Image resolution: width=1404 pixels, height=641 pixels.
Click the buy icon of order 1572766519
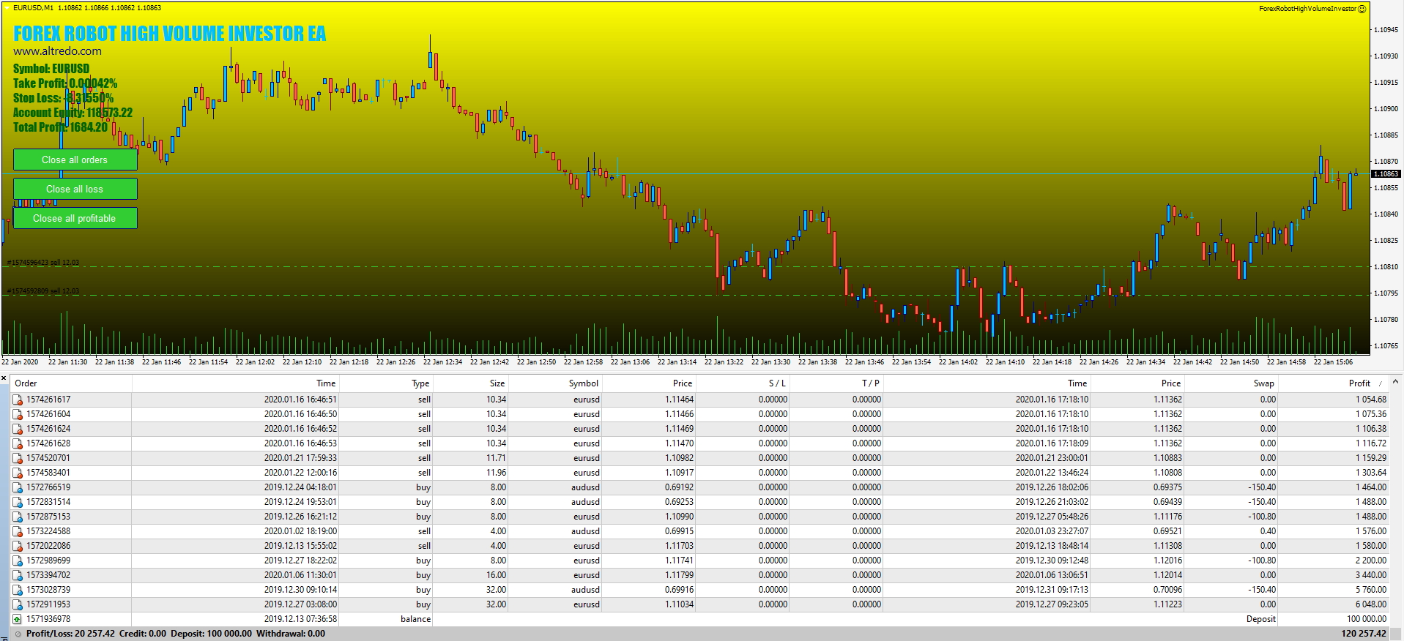tap(18, 487)
